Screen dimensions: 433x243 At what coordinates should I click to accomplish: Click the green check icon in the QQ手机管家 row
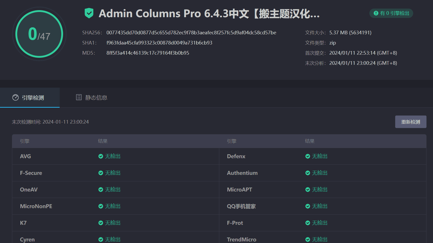pyautogui.click(x=308, y=206)
